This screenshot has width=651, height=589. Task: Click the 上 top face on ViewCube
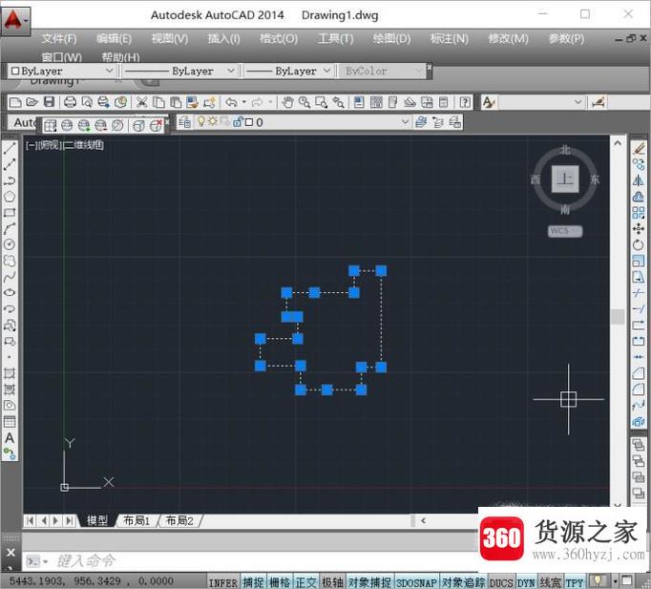[x=565, y=179]
